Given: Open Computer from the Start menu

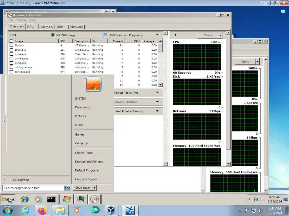Looking at the screenshot, I should tap(82, 143).
